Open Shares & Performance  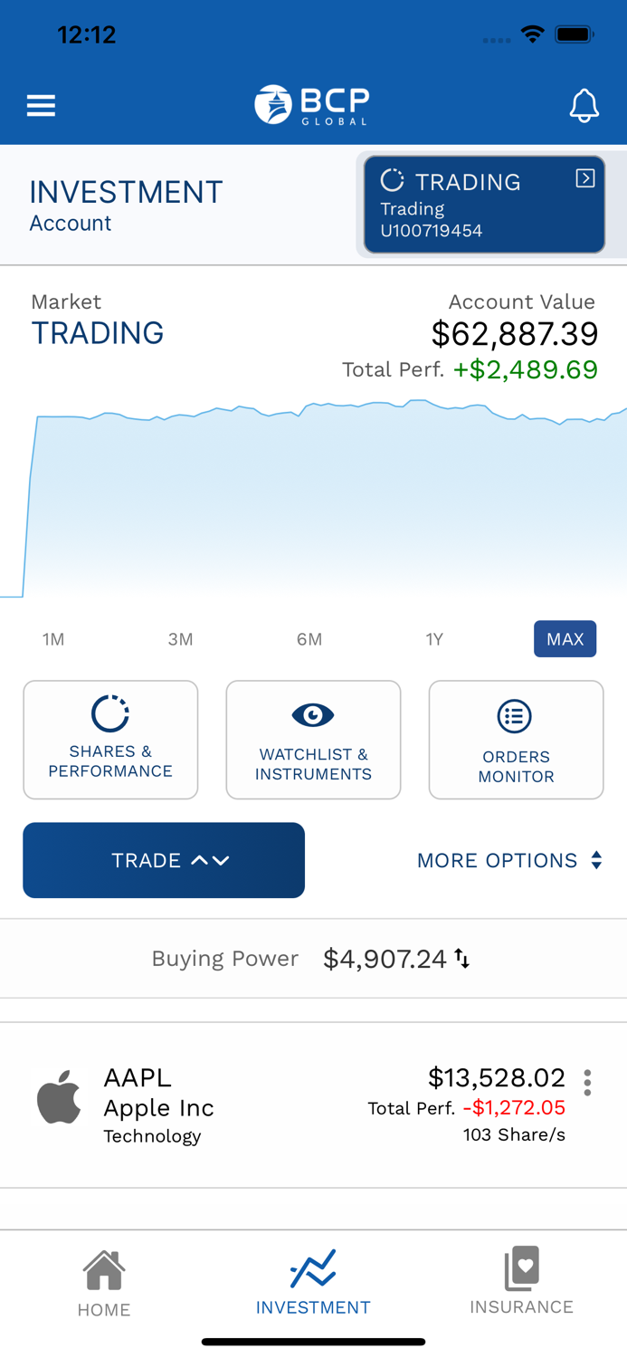[x=110, y=739]
